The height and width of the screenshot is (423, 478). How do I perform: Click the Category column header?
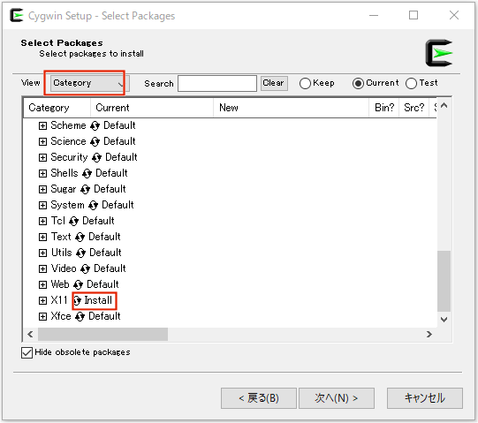pyautogui.click(x=57, y=108)
